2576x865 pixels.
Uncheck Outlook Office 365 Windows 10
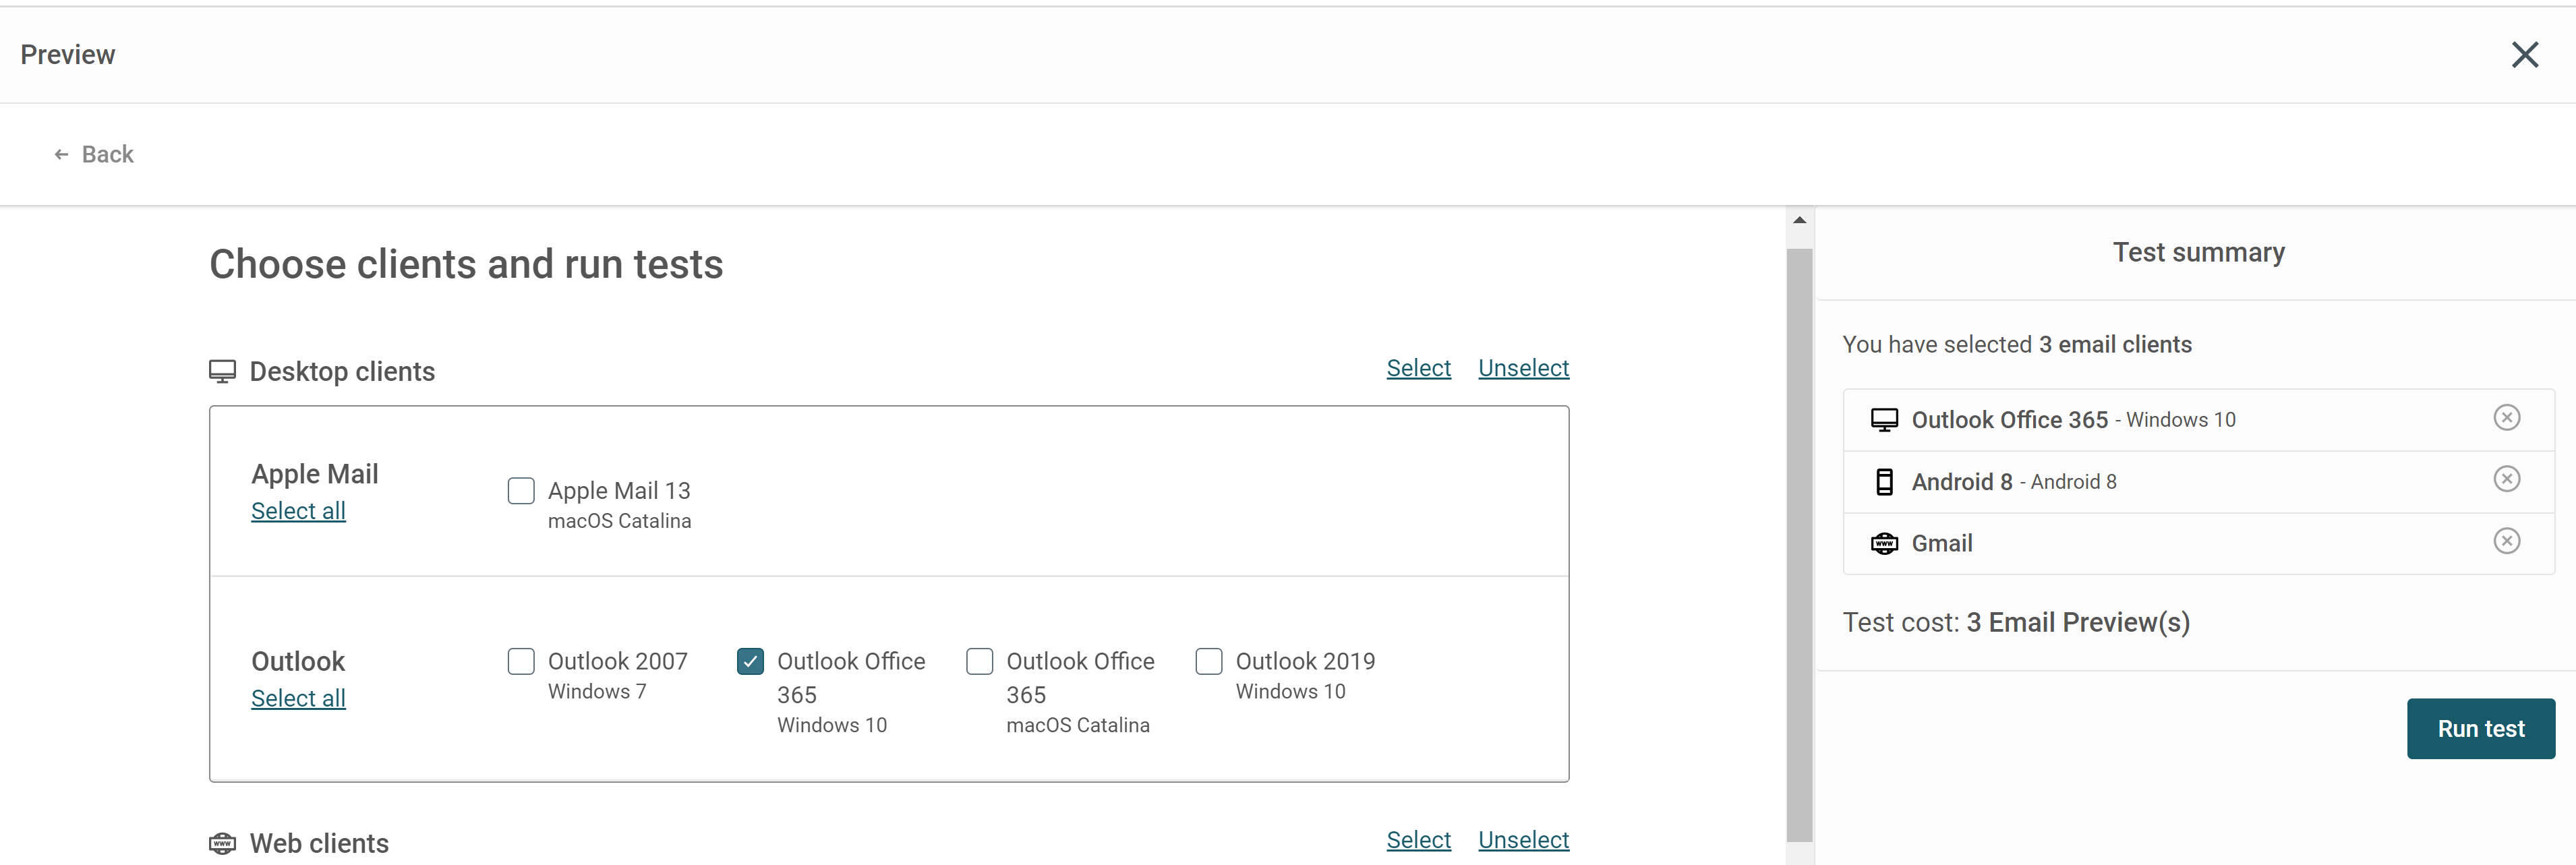[750, 661]
